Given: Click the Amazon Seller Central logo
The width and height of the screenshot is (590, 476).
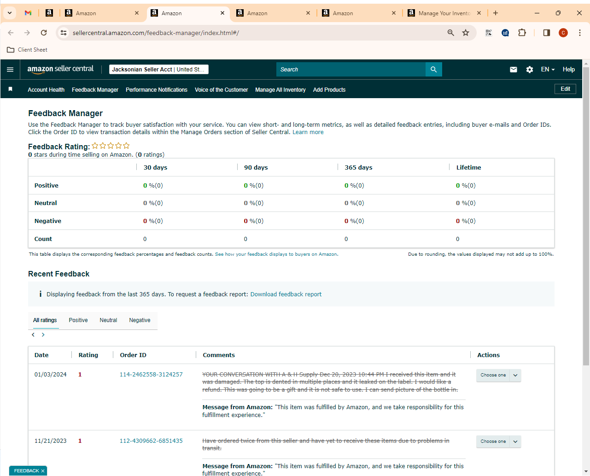Looking at the screenshot, I should (60, 69).
